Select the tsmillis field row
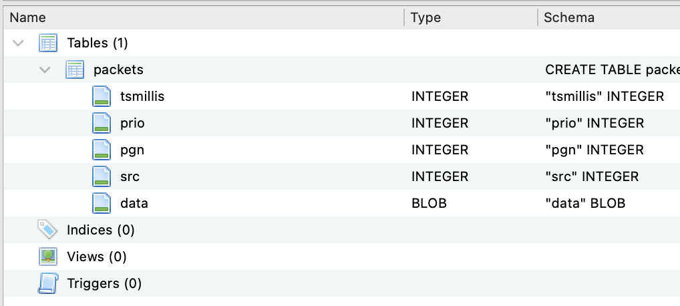Screen dimensions: 680x306 (340, 96)
